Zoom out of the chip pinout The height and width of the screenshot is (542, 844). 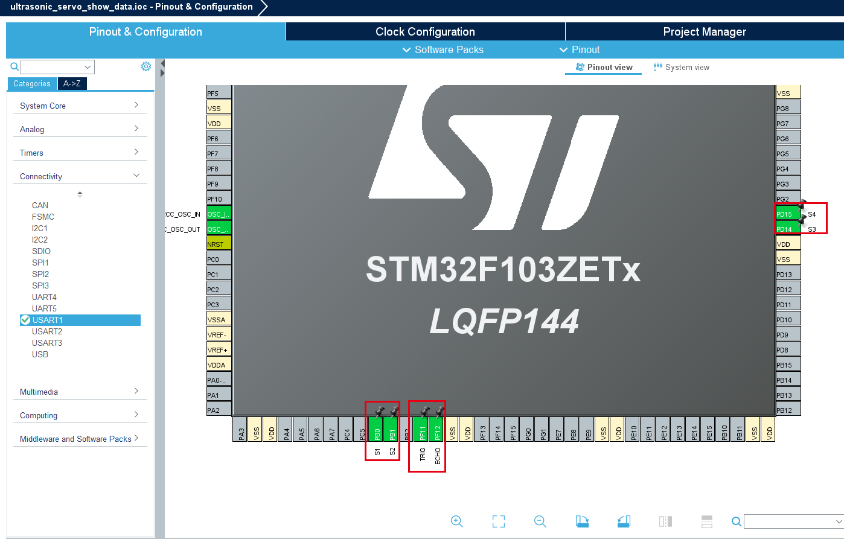540,521
